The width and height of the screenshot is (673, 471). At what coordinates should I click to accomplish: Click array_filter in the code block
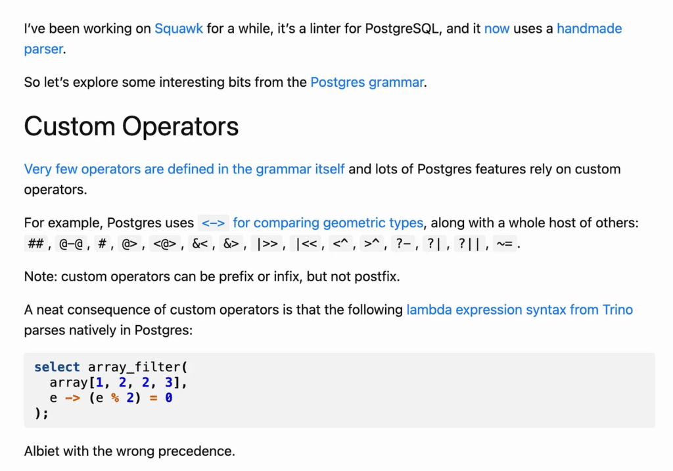[134, 367]
